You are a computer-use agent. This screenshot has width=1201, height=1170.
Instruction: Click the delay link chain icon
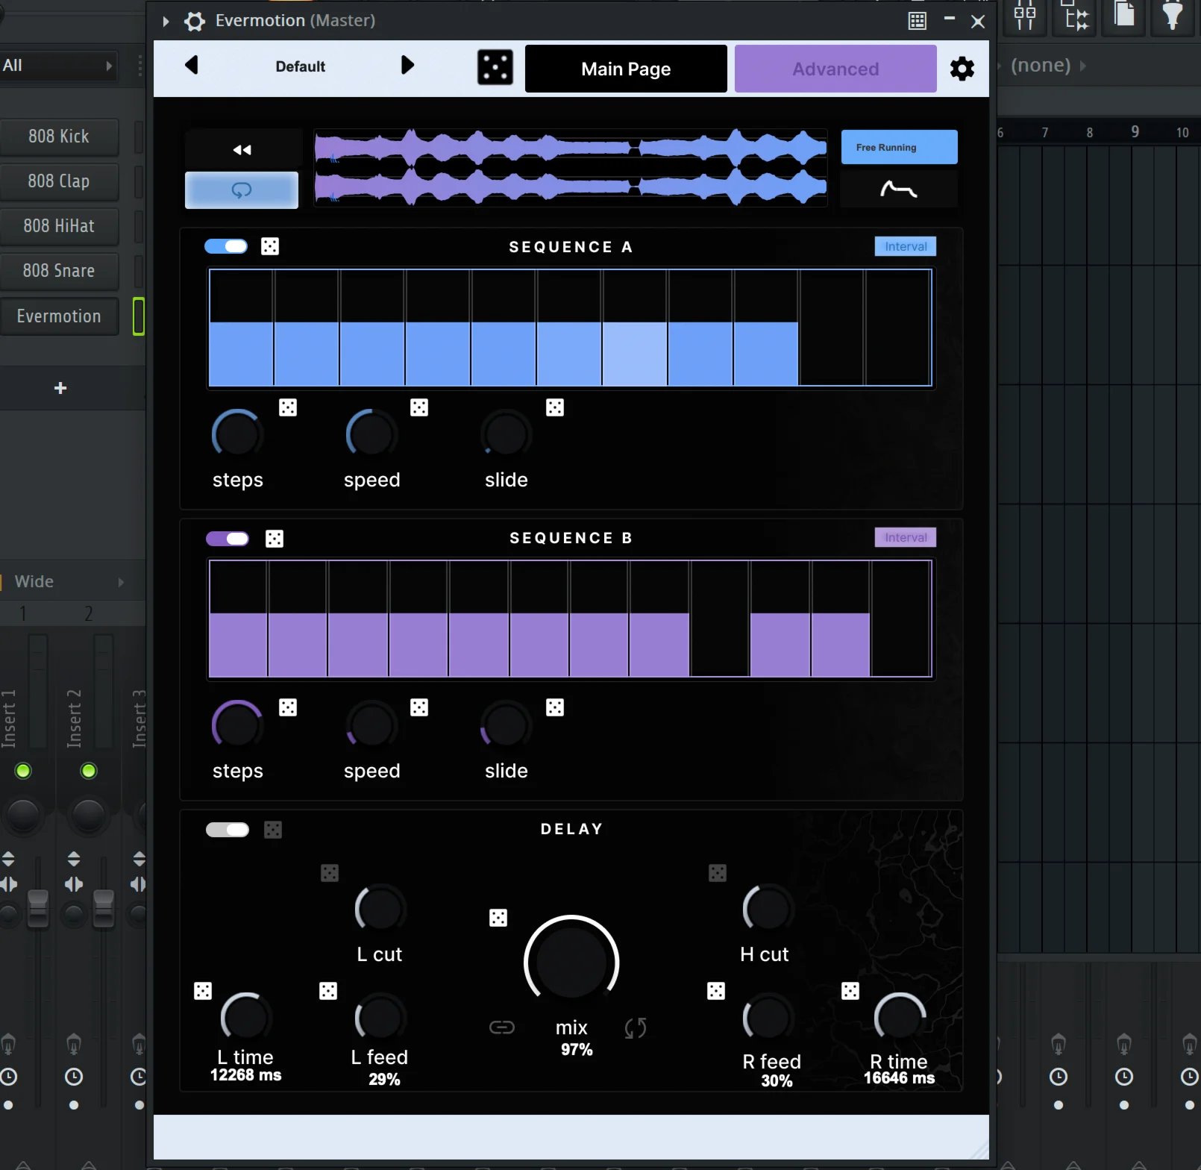coord(502,1028)
